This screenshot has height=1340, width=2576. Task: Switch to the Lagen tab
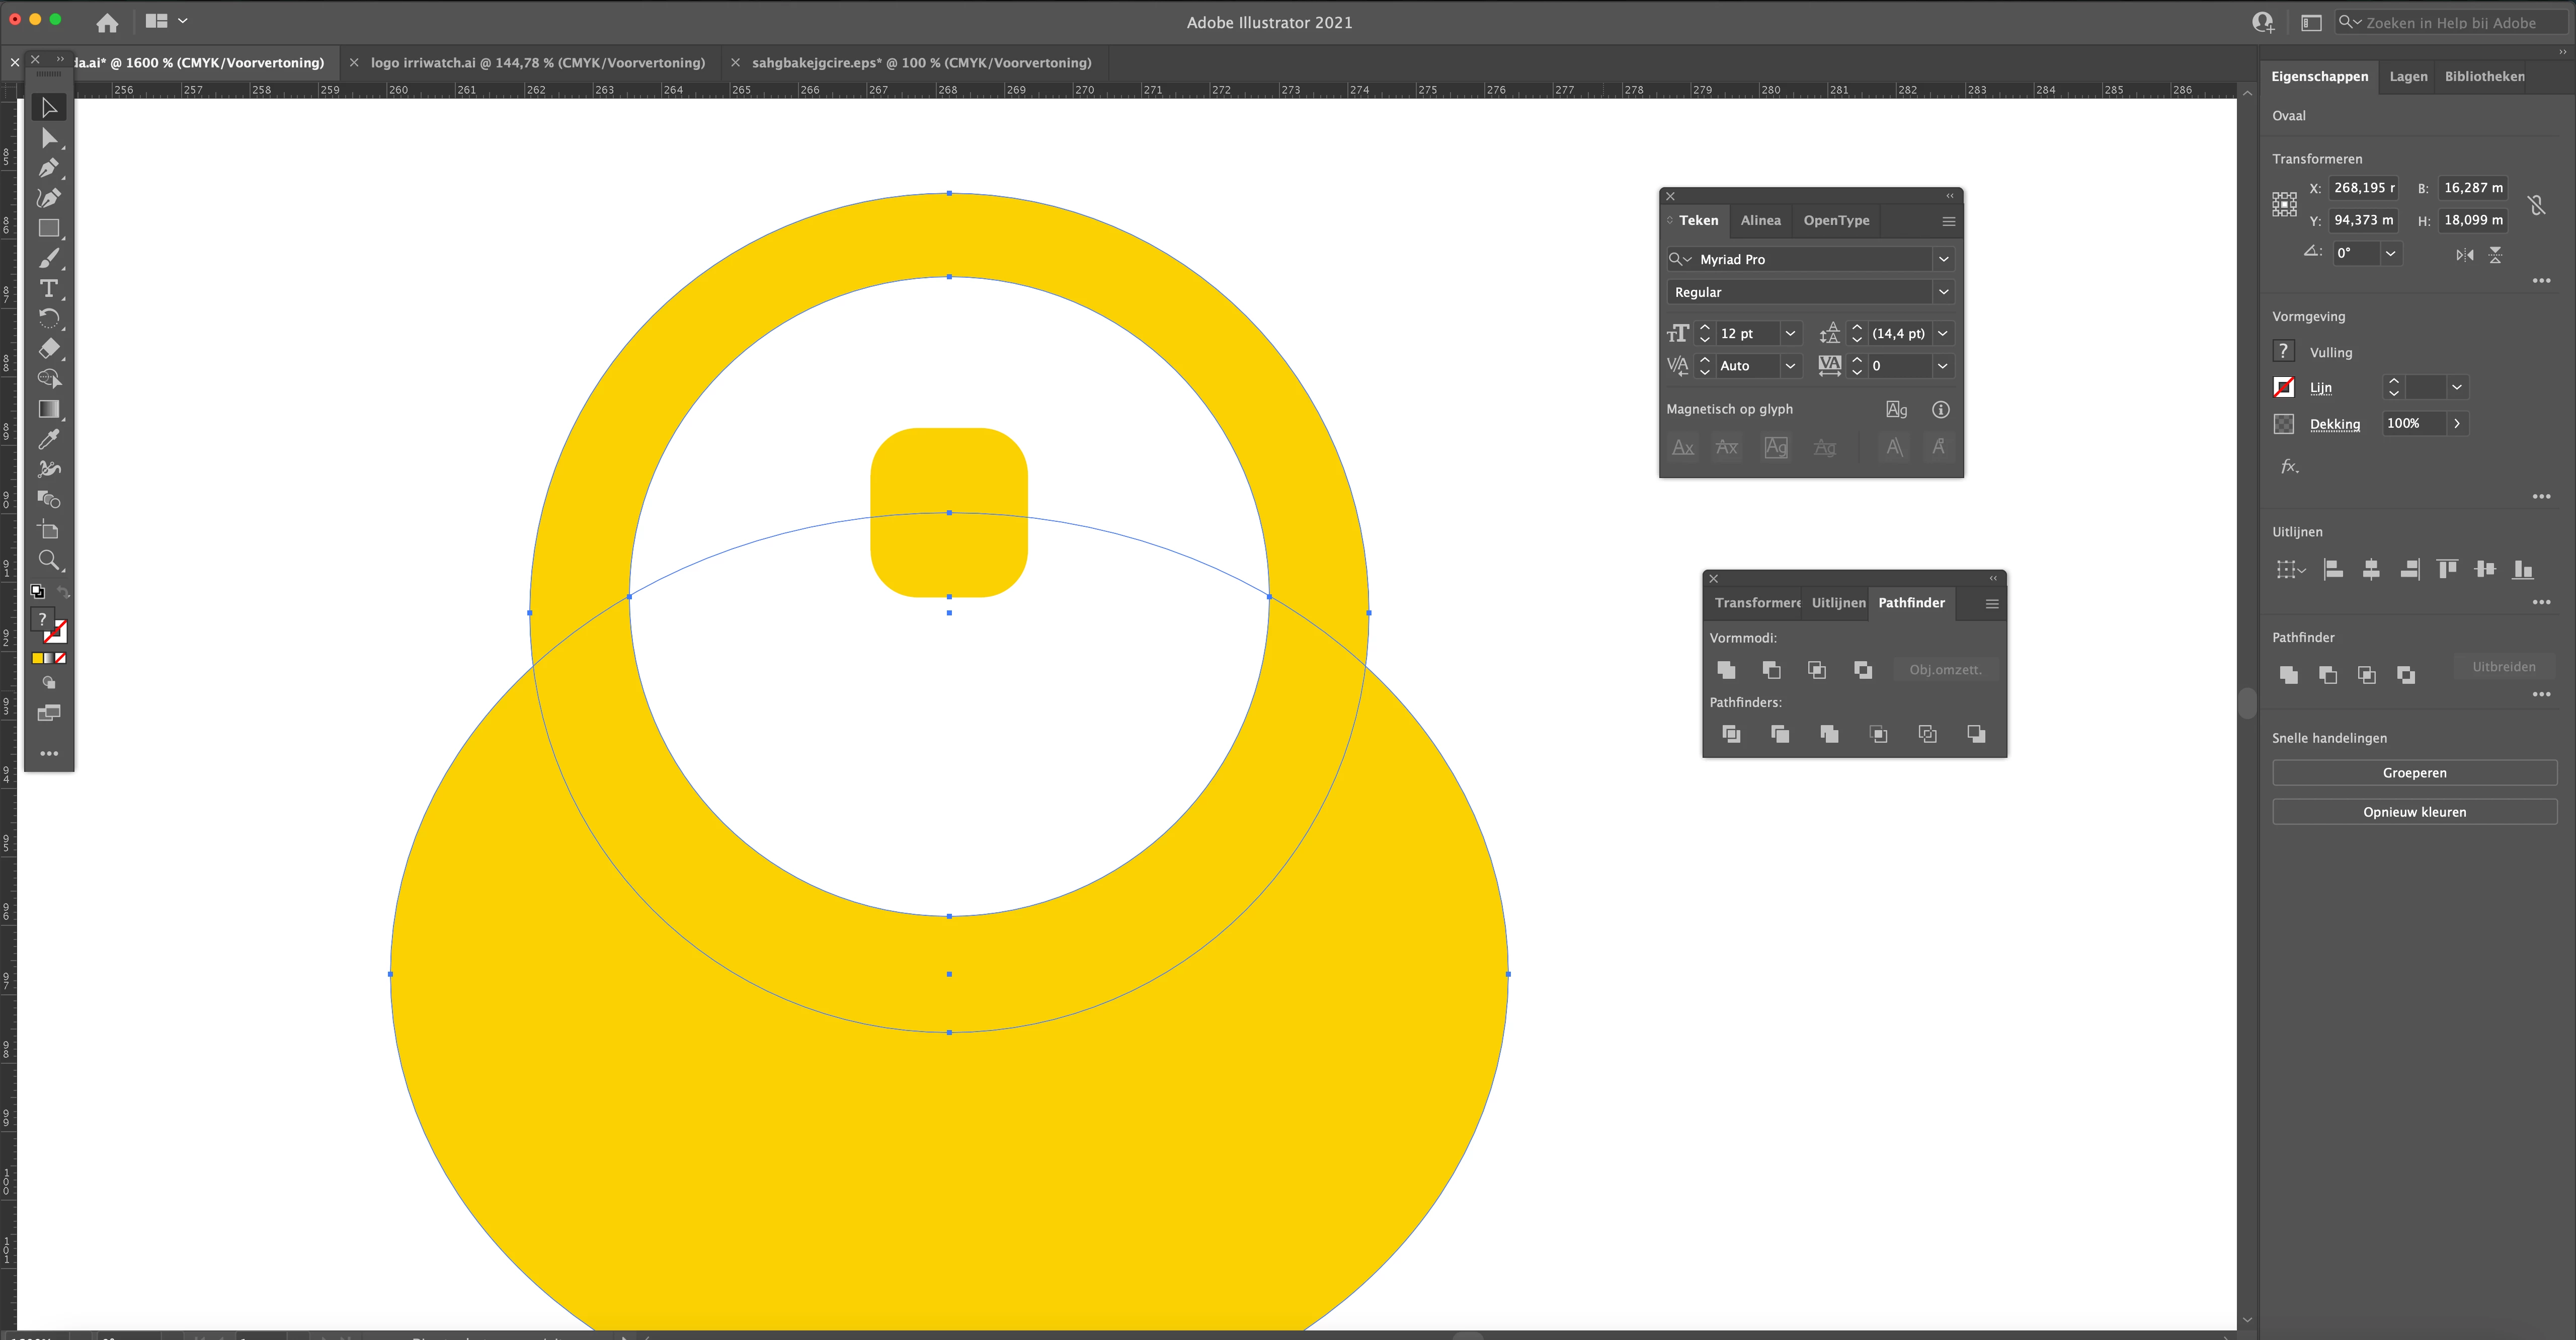point(2408,76)
